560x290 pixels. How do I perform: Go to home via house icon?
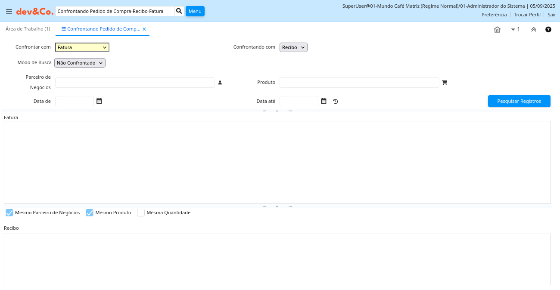click(x=497, y=30)
